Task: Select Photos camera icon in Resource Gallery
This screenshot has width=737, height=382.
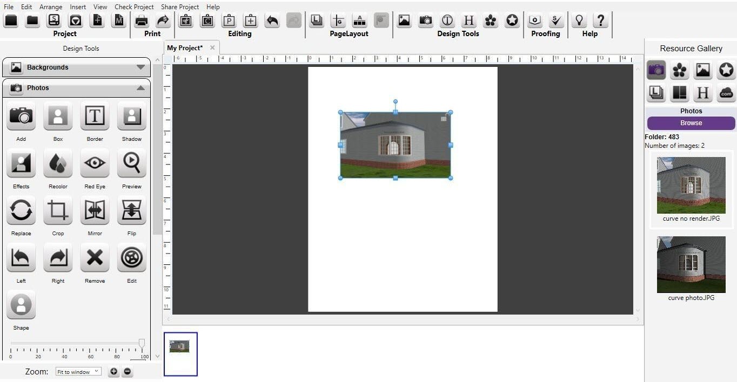Action: pos(656,70)
